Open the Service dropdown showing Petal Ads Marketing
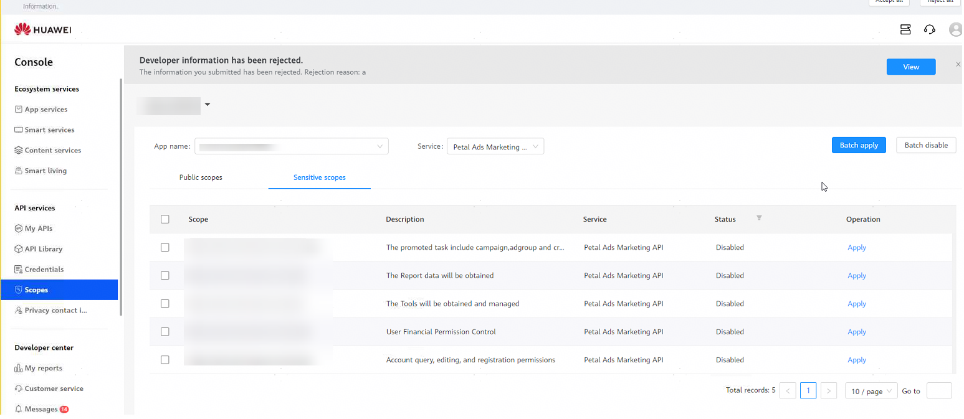This screenshot has height=419, width=964. [495, 146]
